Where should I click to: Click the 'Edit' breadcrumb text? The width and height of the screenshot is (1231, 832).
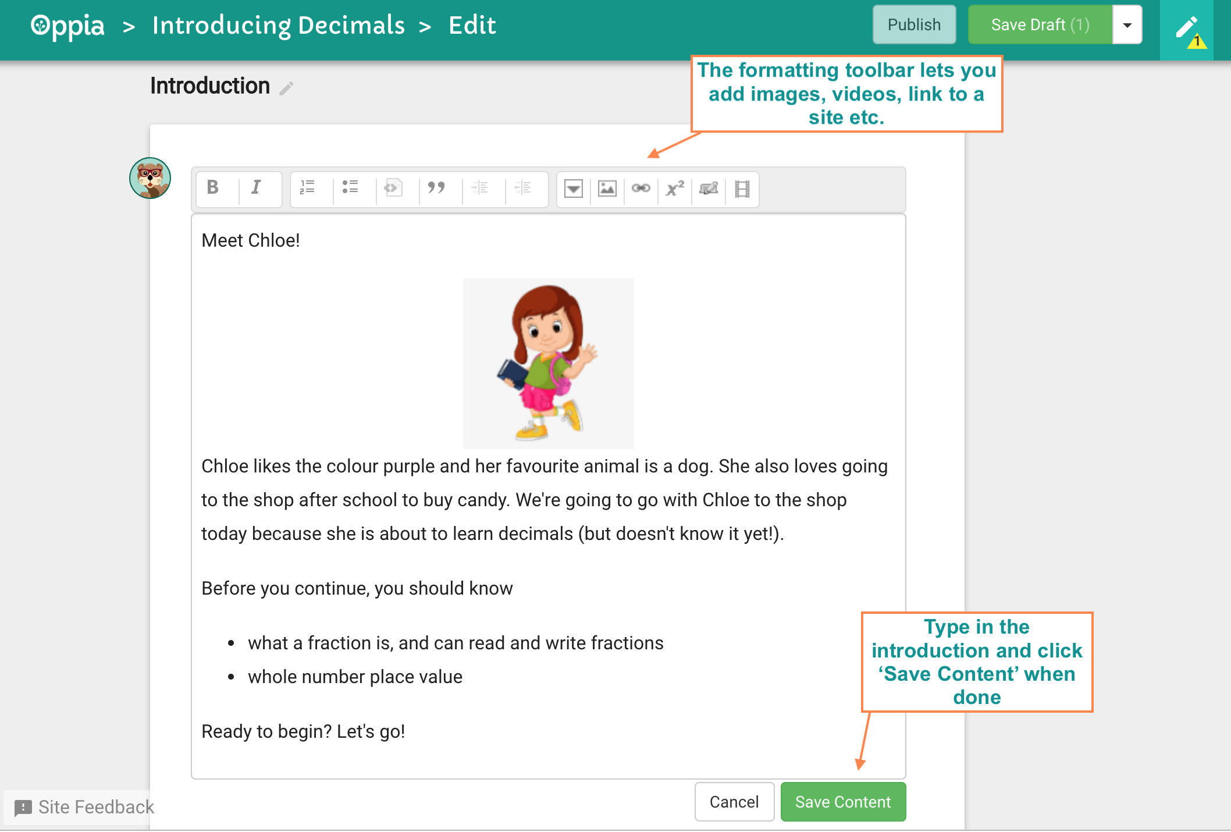pos(472,26)
